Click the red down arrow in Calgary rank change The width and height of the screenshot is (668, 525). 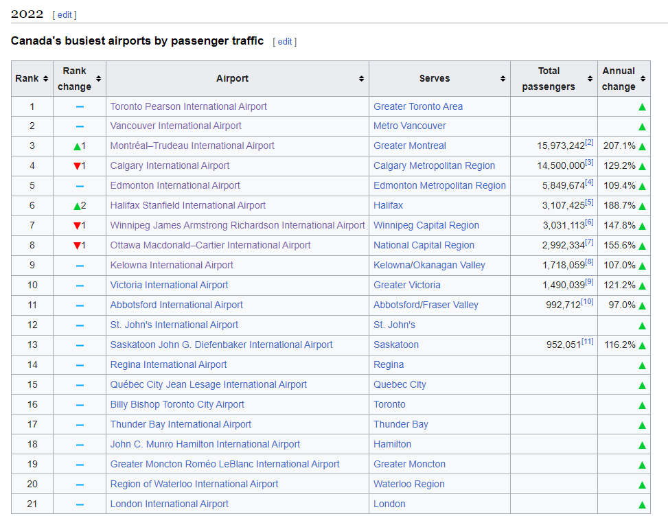[x=77, y=166]
